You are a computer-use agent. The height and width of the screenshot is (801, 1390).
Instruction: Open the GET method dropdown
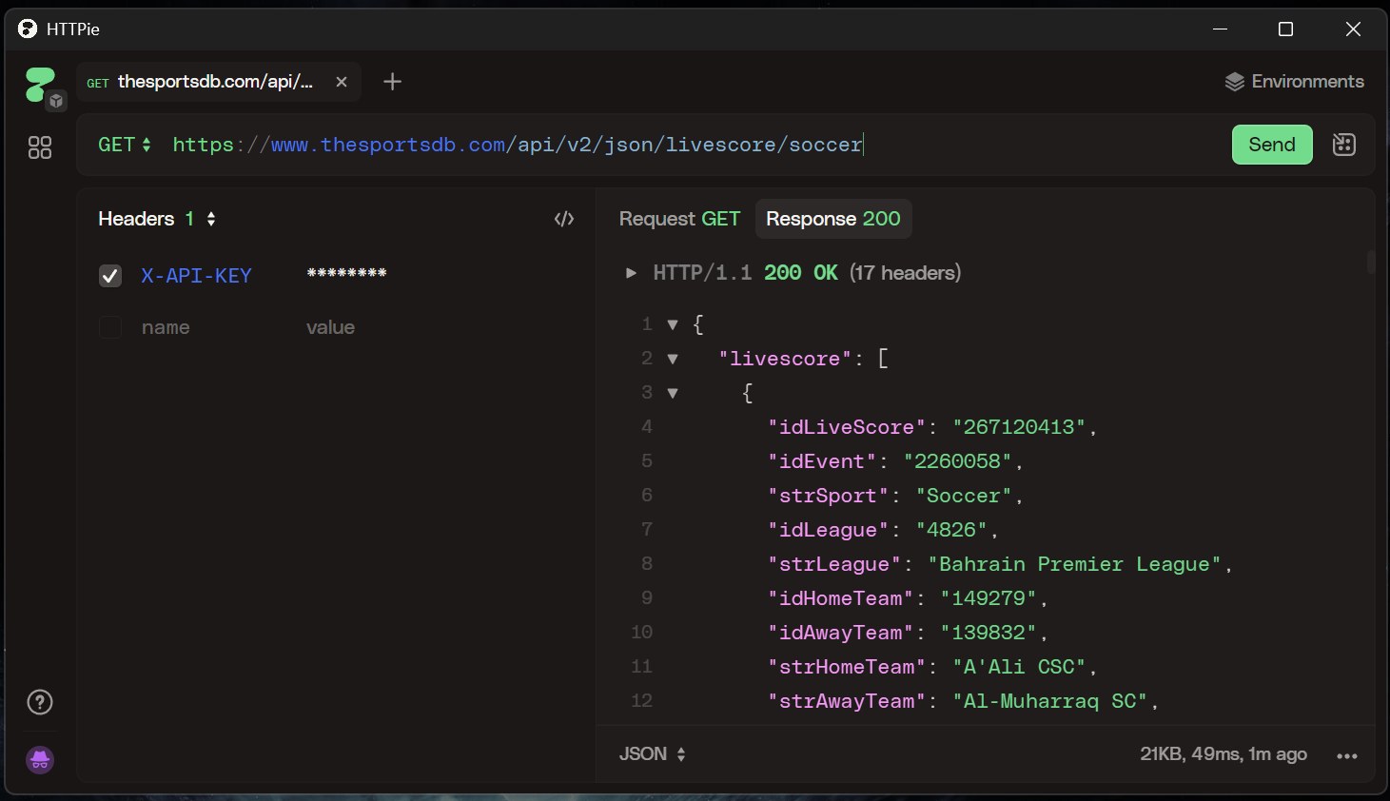(x=125, y=145)
